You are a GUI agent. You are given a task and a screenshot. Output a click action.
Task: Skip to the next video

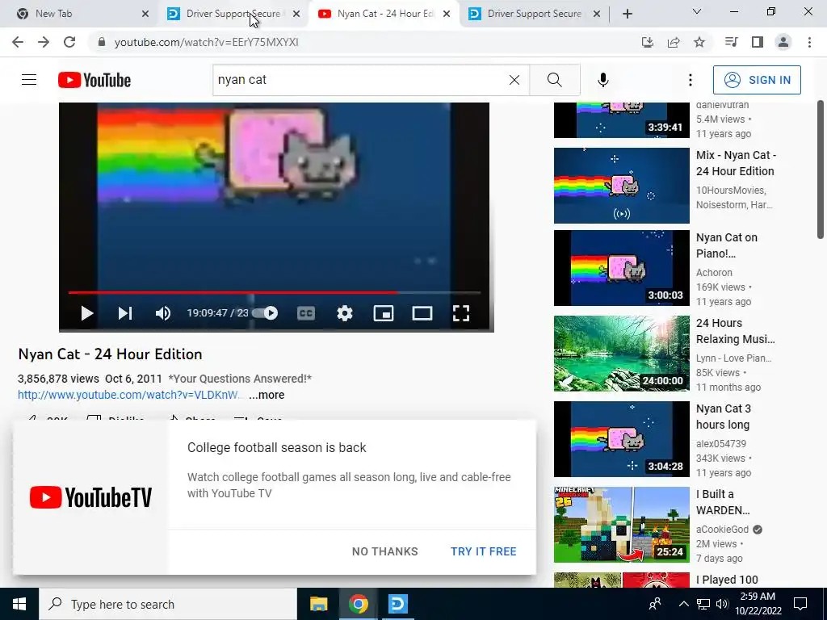(125, 313)
